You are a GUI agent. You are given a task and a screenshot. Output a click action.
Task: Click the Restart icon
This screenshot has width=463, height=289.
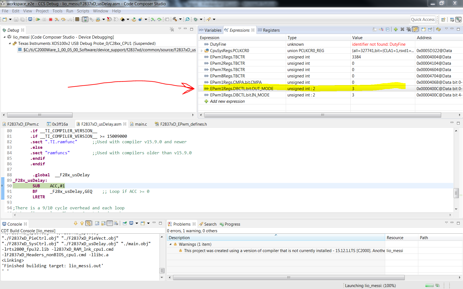pyautogui.click(x=134, y=19)
